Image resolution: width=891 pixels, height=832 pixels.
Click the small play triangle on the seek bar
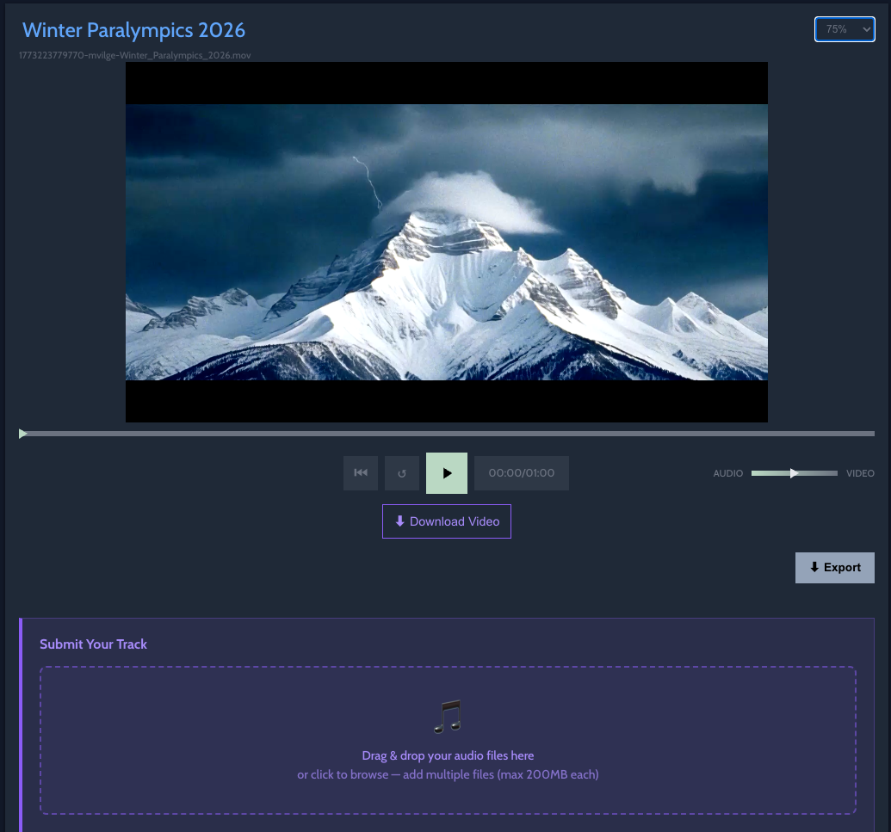coord(22,433)
